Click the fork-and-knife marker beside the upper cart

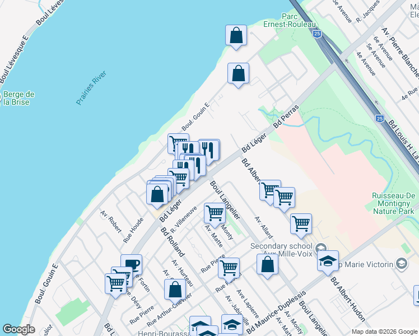(188, 148)
